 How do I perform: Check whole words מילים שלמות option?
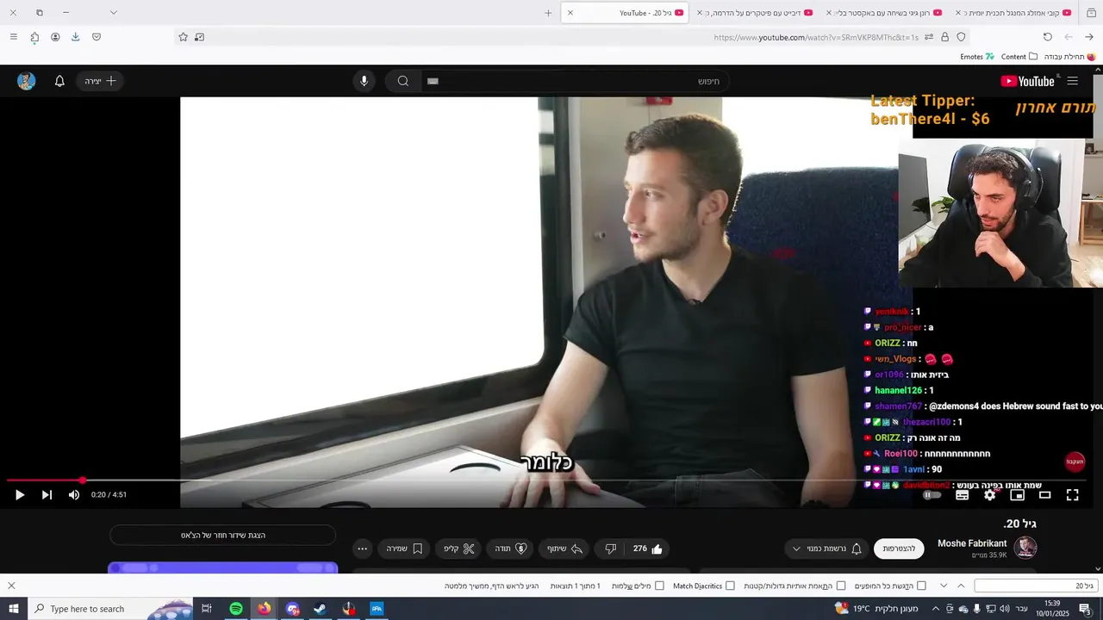coord(638,586)
